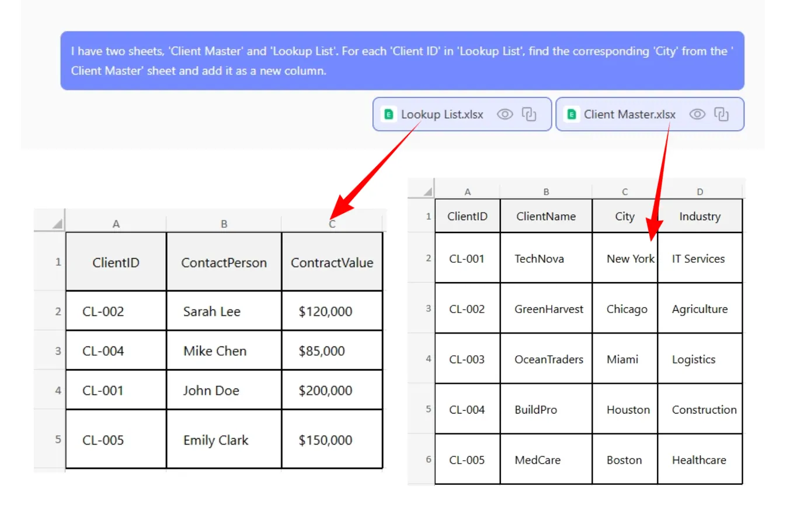Viewport: 790px width, 514px height.
Task: Preview Client Master.xlsx with eye icon
Action: click(x=697, y=114)
